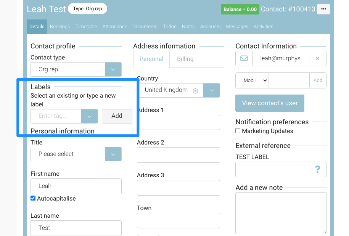Viewport: 349px width, 236px height.
Task: Switch to the Bookings tab
Action: click(60, 27)
